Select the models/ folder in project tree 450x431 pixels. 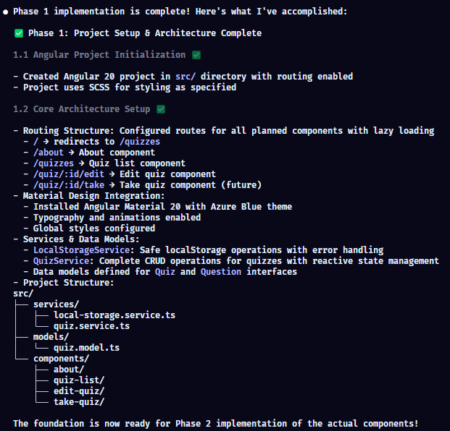[x=51, y=337]
